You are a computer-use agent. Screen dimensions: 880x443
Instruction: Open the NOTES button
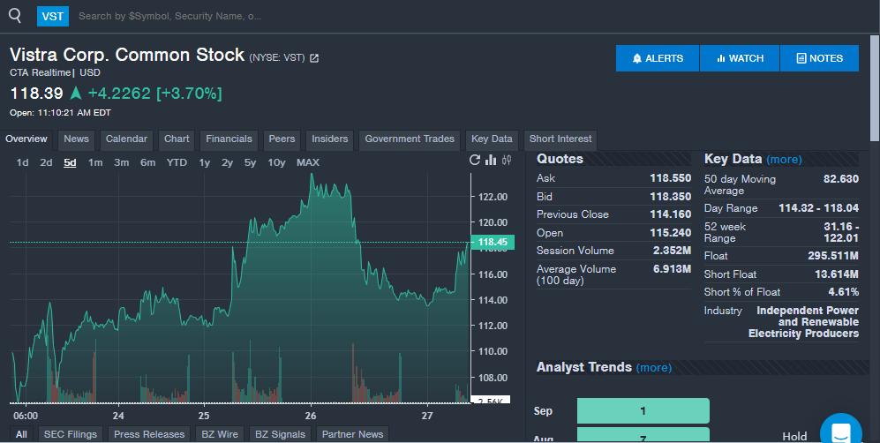point(819,58)
